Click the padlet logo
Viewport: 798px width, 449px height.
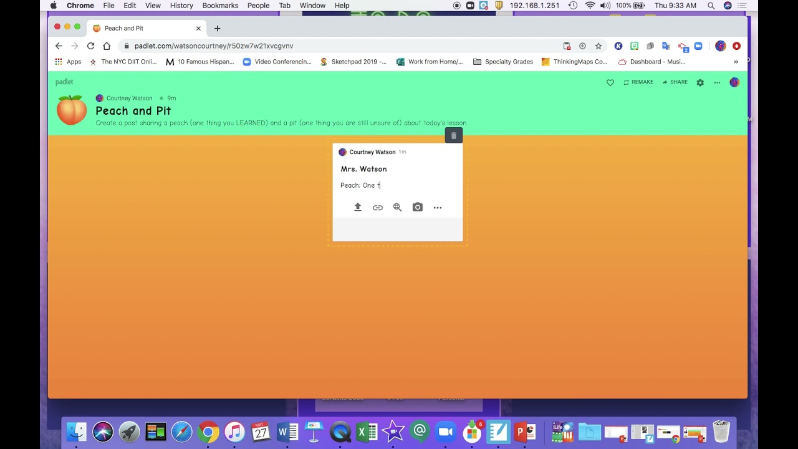click(64, 82)
